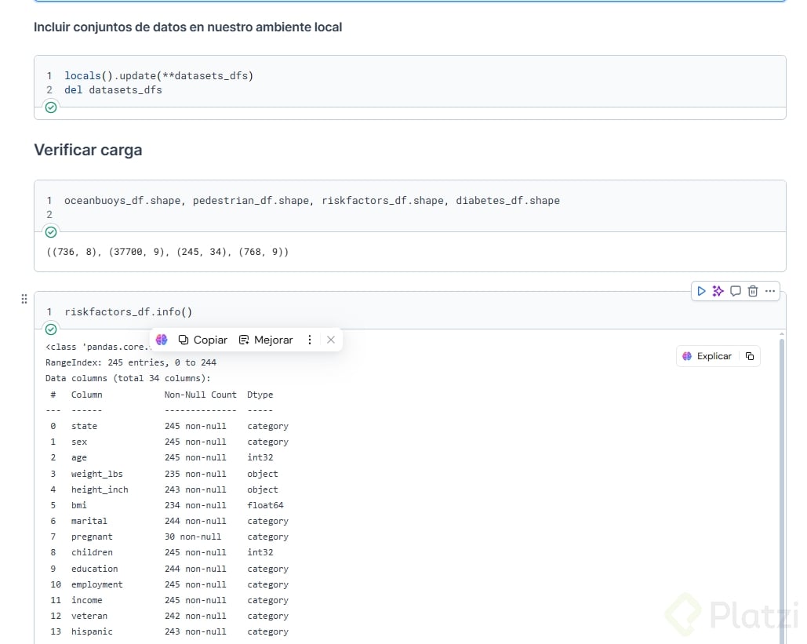Click status checkmark on locals().update cell
Screen dimensions: 807x644
click(x=51, y=107)
